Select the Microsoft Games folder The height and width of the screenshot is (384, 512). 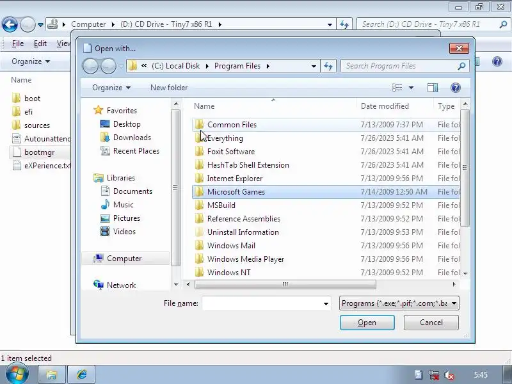pos(326,191)
